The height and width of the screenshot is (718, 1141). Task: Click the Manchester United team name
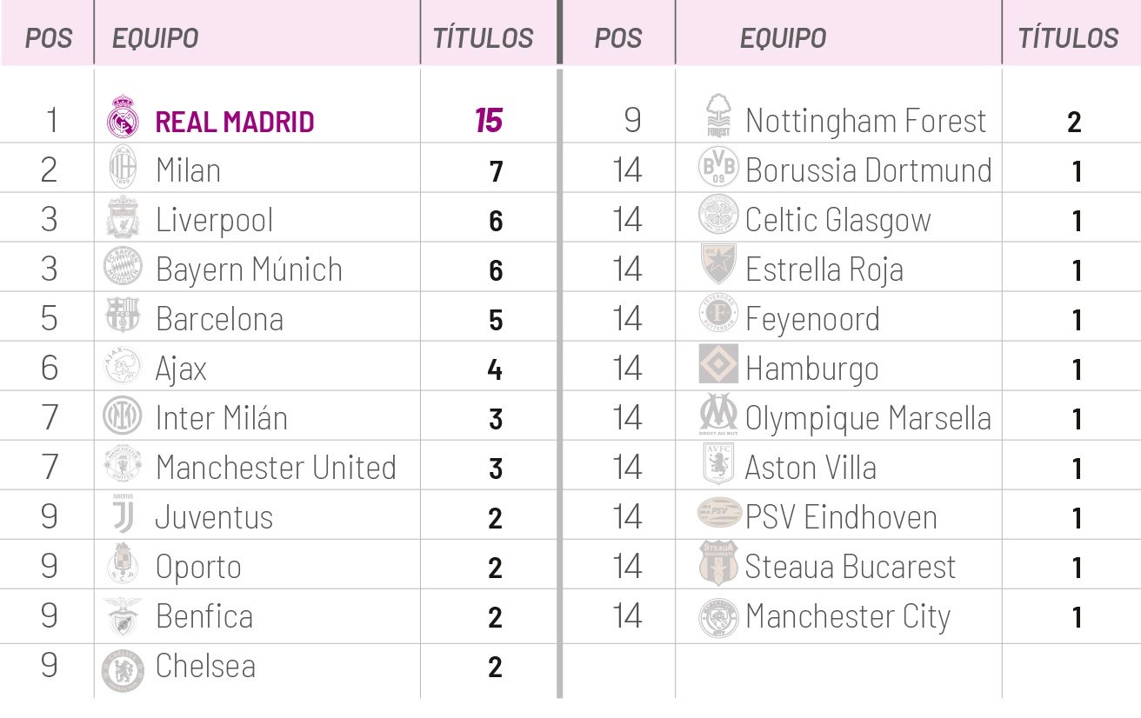[x=276, y=468]
